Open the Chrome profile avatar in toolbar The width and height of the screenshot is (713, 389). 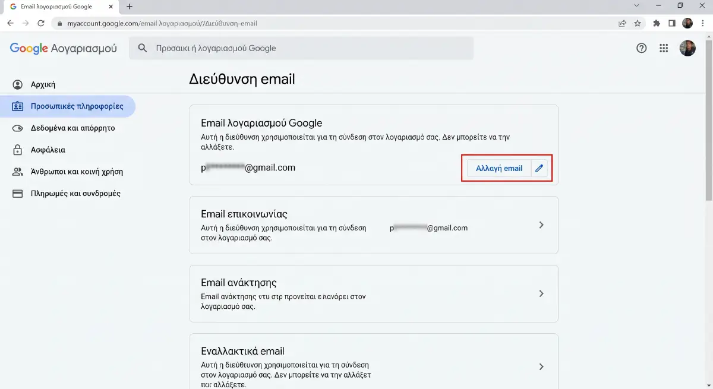[687, 23]
